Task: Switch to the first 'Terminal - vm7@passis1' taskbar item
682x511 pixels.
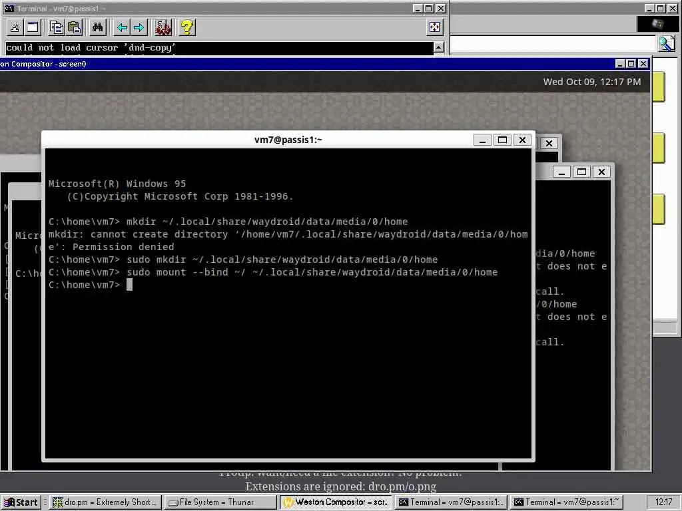Action: [x=451, y=502]
